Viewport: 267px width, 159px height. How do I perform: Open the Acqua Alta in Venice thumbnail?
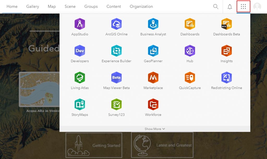tap(39, 89)
